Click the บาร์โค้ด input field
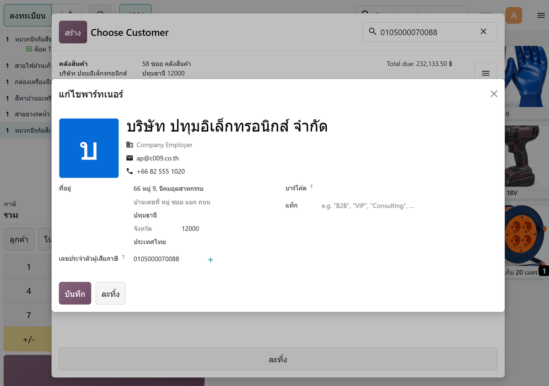549x386 pixels. point(409,188)
